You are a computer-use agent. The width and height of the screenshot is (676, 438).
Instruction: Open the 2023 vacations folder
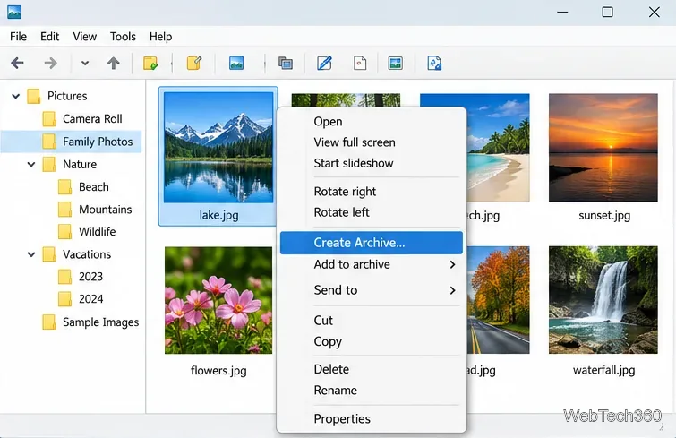90,277
